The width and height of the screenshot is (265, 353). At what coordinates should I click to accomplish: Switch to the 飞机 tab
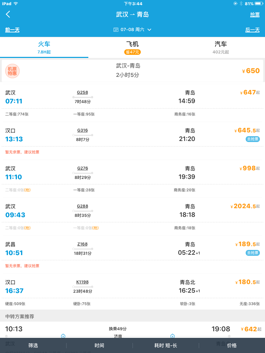pyautogui.click(x=132, y=47)
